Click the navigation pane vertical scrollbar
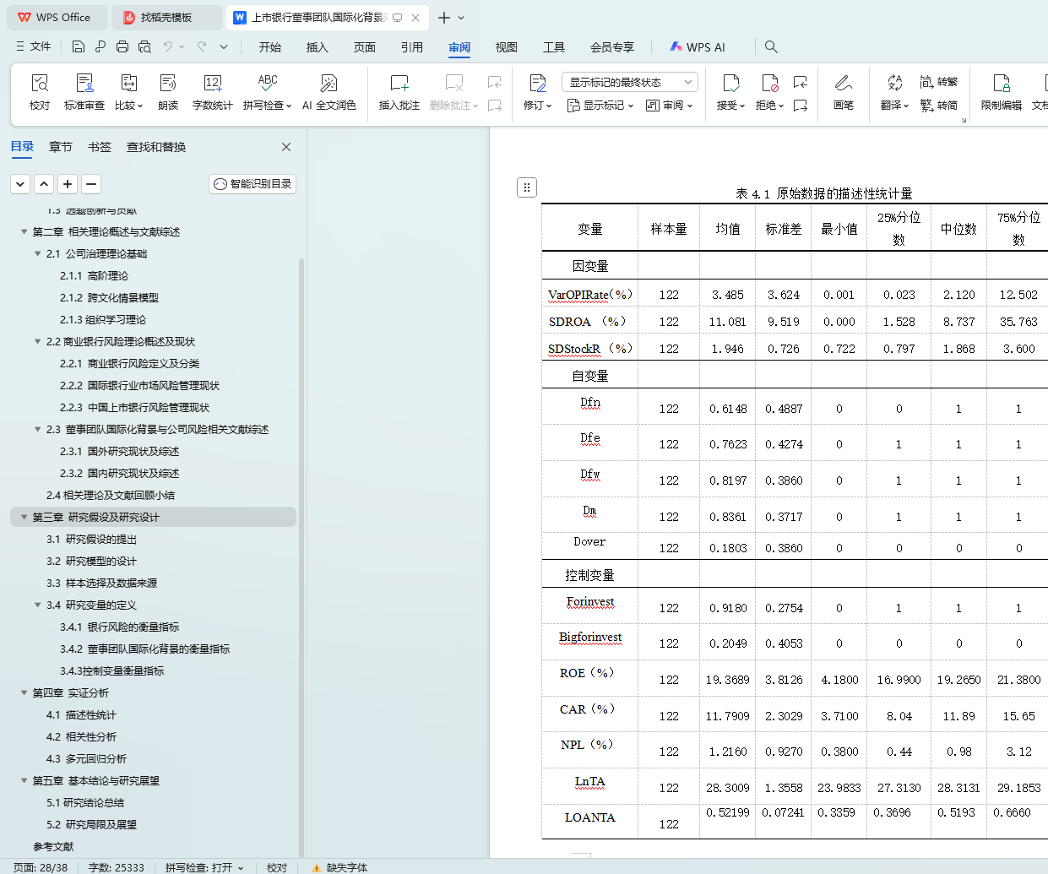This screenshot has height=874, width=1048. pos(301,557)
